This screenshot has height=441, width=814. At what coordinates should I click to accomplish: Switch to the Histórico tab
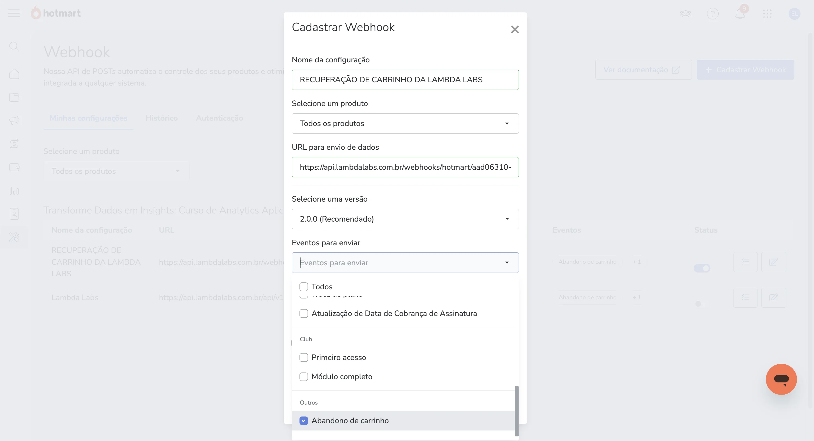tap(161, 118)
